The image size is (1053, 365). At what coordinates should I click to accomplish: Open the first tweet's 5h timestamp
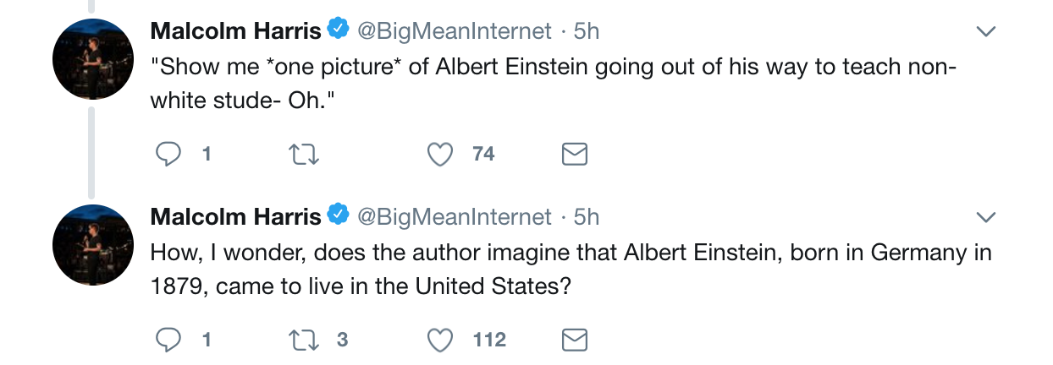[x=587, y=31]
